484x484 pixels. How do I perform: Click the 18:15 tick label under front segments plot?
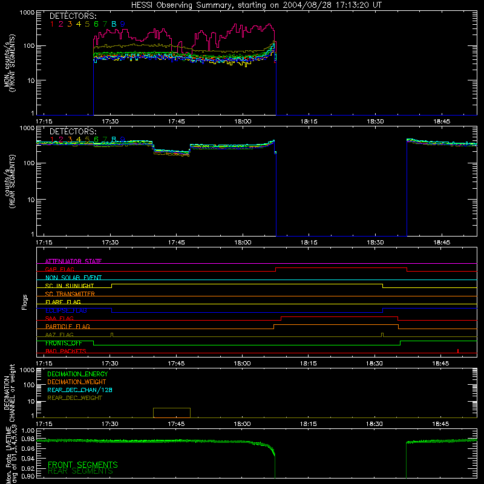pyautogui.click(x=309, y=122)
